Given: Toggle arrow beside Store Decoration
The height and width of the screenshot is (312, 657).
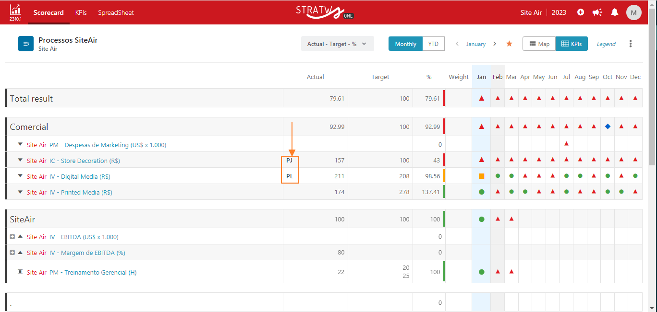Looking at the screenshot, I should coord(20,160).
